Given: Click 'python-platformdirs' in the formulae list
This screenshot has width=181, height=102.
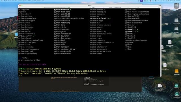Looking at the screenshot, I should 99,18.
